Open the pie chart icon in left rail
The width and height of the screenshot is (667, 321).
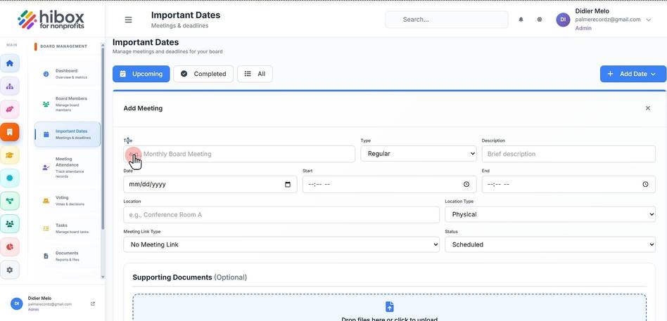[10, 247]
